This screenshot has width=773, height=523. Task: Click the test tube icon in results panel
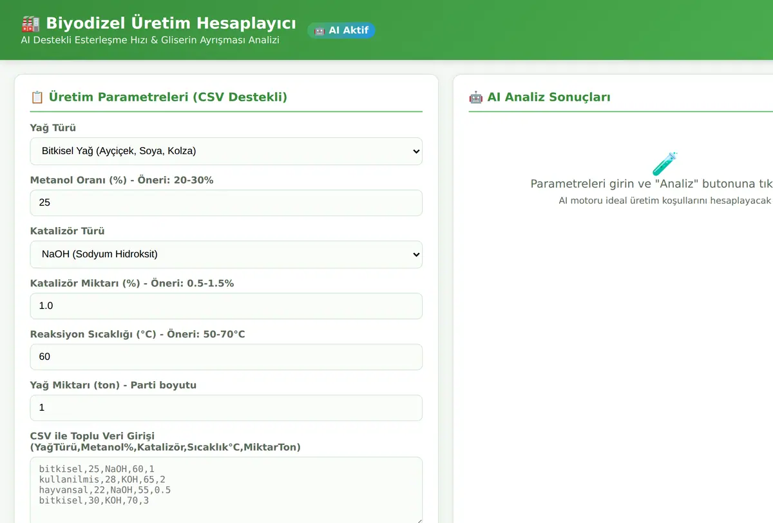click(665, 164)
